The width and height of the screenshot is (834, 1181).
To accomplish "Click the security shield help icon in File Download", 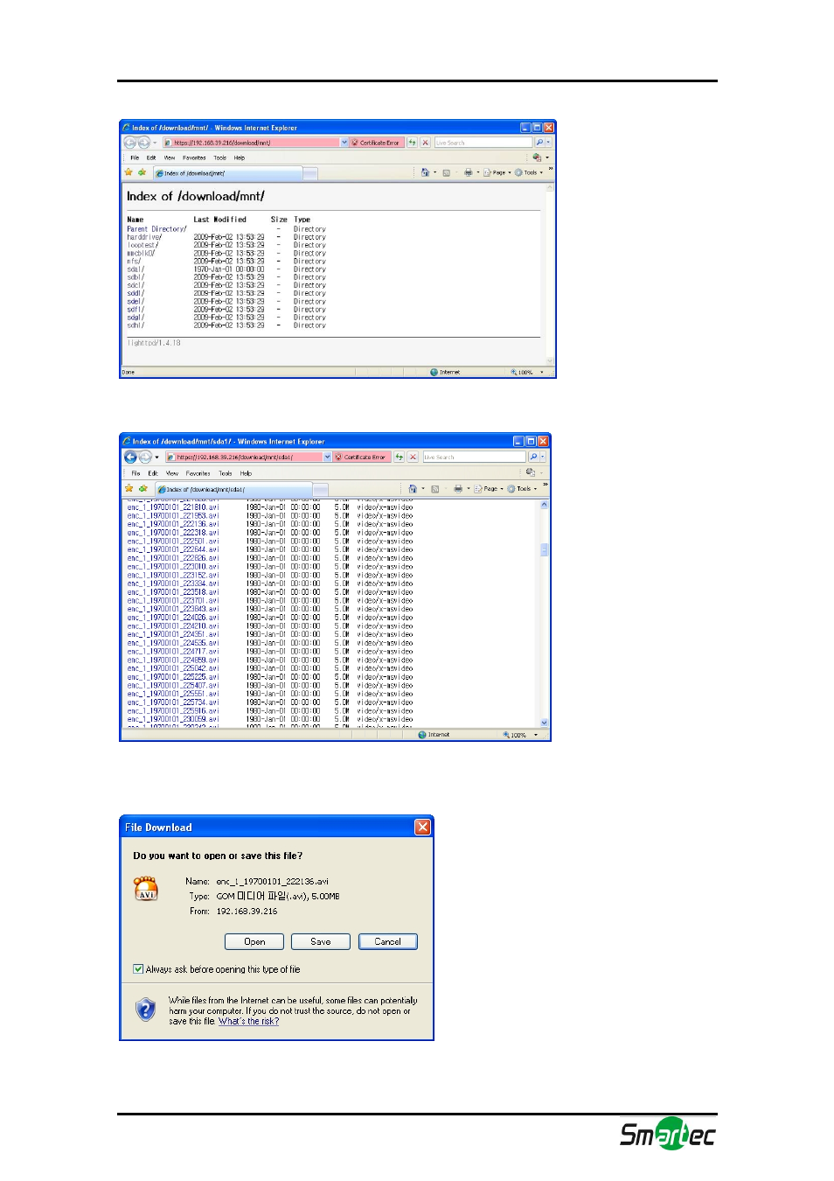I will (145, 1010).
